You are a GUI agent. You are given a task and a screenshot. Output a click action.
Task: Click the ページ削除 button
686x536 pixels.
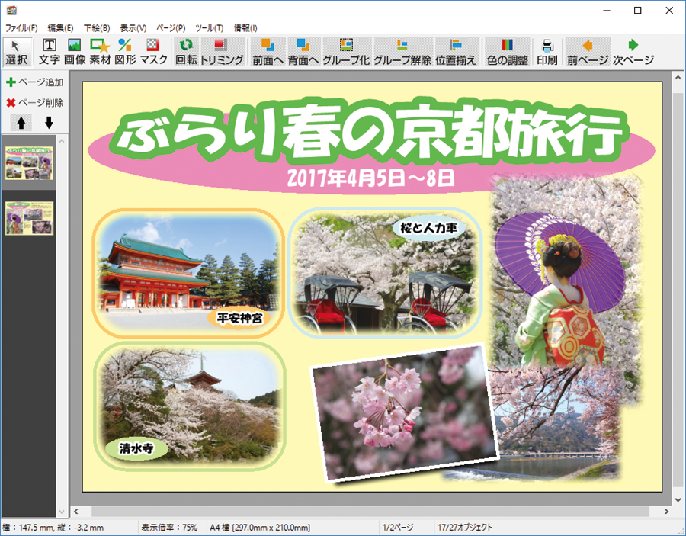point(35,103)
